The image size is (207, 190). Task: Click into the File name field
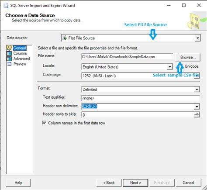coord(127,57)
